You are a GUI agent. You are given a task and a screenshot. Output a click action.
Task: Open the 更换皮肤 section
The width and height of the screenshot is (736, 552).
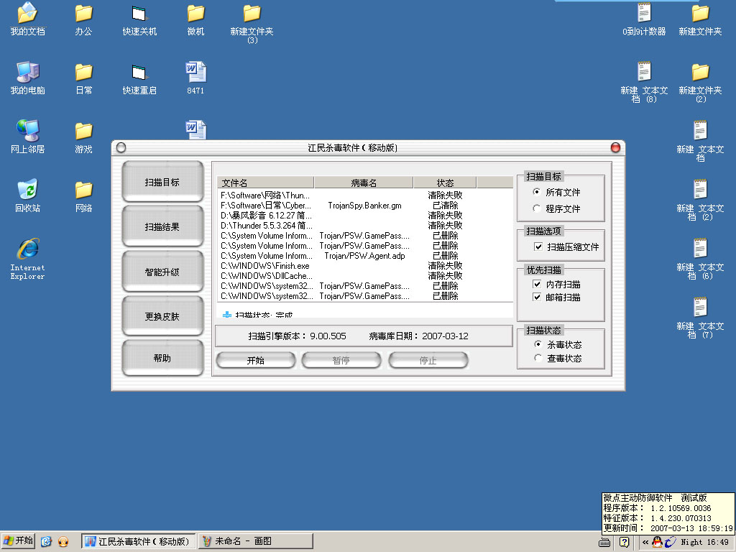click(162, 316)
